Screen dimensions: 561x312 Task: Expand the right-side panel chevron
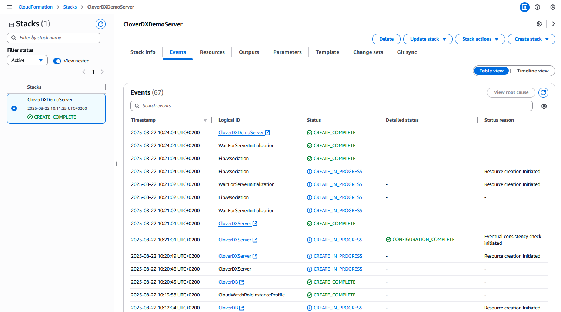[x=553, y=23]
